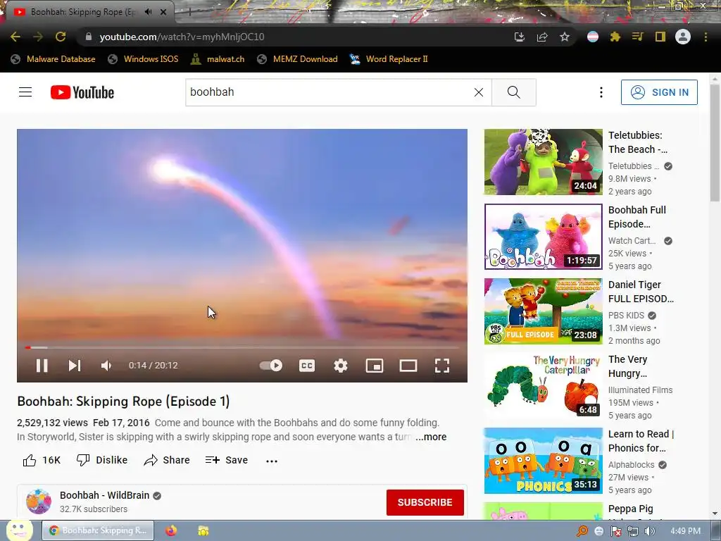Viewport: 721px width, 541px height.
Task: Expand description with ...more
Action: pyautogui.click(x=431, y=437)
